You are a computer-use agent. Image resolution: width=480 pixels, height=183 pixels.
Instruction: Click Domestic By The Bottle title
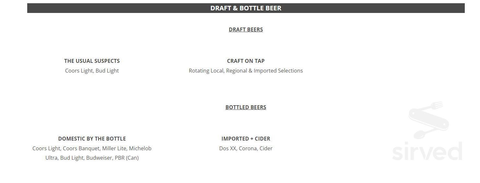[92, 139]
